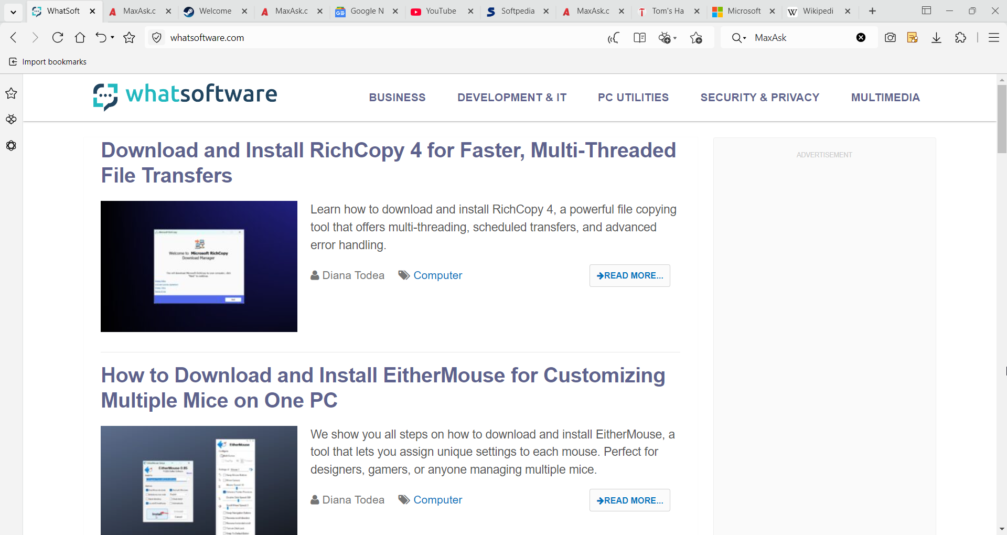Open the SECURITY & PRIVACY menu
The image size is (1007, 535).
click(x=760, y=98)
